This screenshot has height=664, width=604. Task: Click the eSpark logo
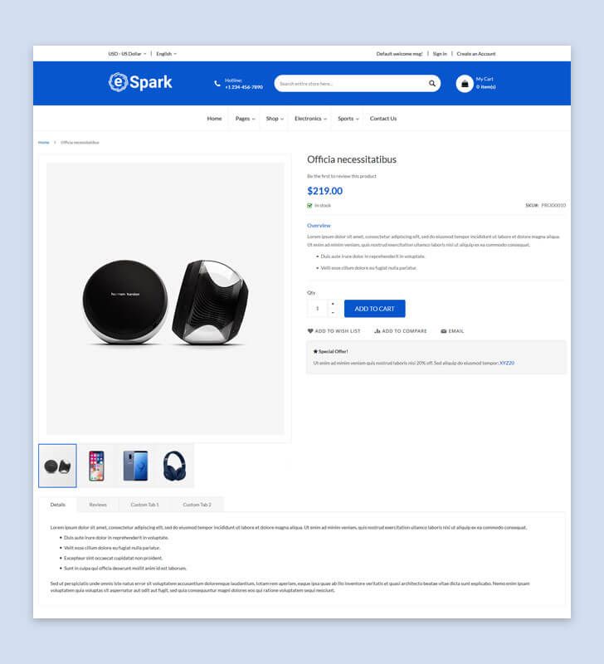click(x=140, y=82)
